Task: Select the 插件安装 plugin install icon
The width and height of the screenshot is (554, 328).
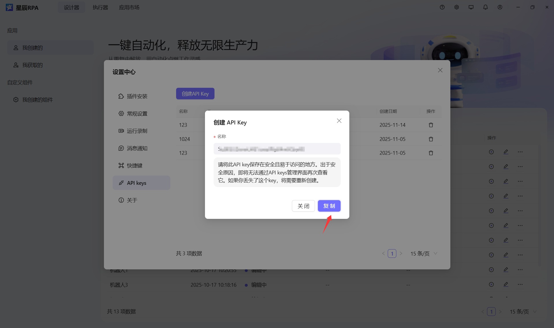Action: coord(121,96)
